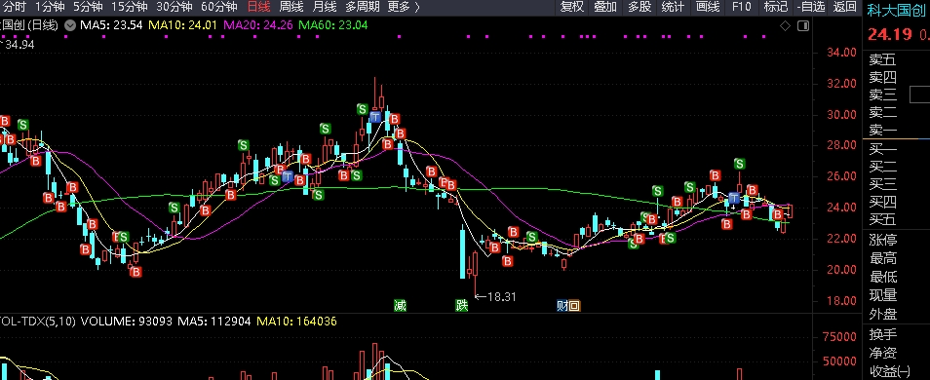This screenshot has height=380, width=930.
Task: Open the 画线 drawing tools
Action: pos(708,7)
